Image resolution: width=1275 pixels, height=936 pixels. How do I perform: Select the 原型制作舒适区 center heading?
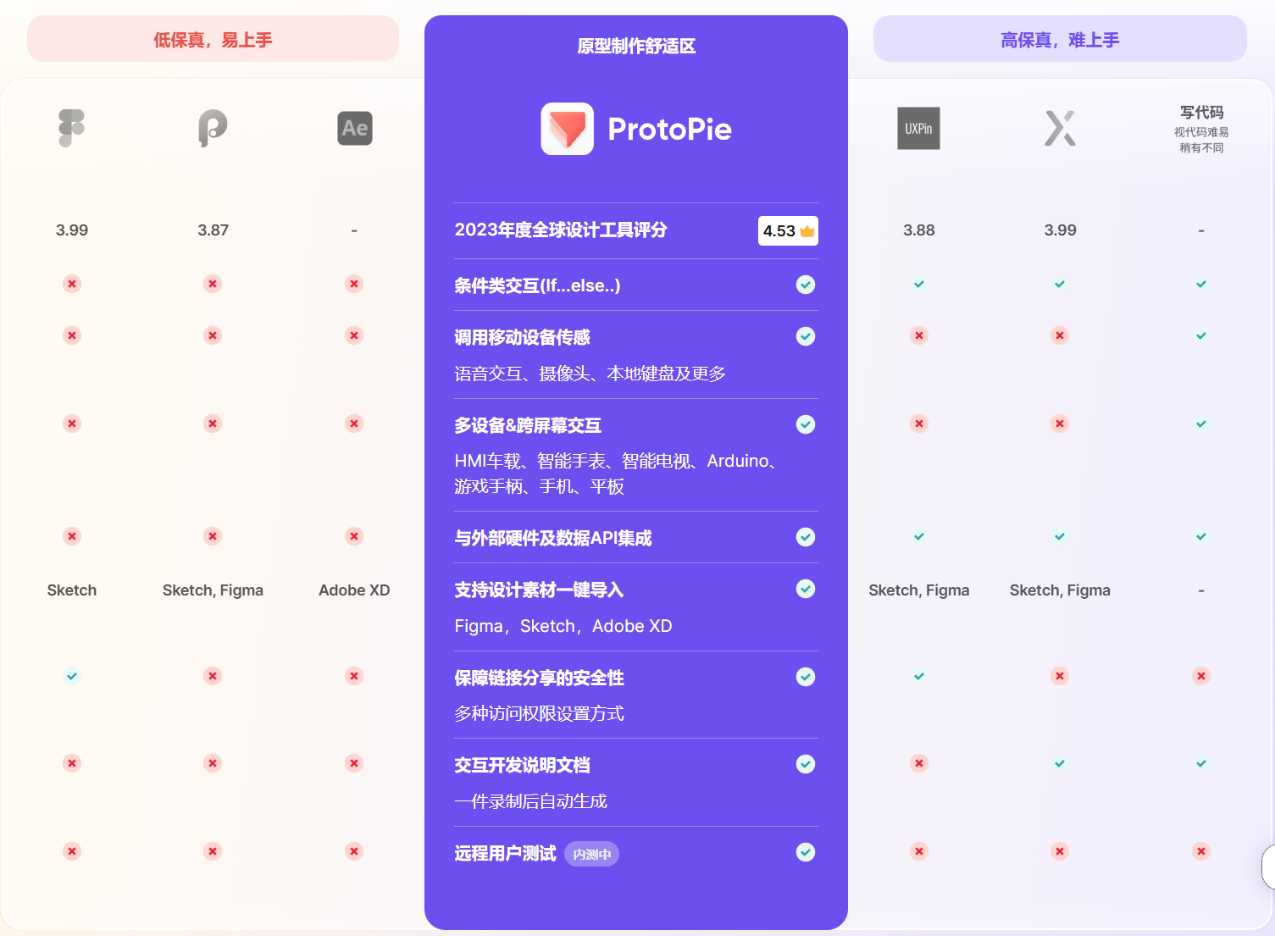[636, 46]
